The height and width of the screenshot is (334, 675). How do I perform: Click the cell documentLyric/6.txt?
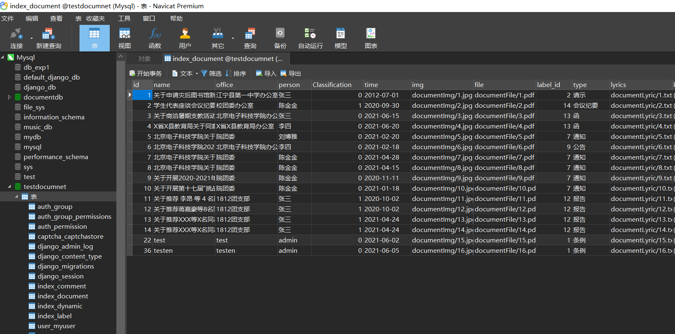[x=641, y=147]
